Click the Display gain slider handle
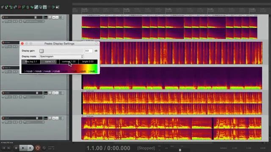This screenshot has height=152, width=271. [41, 51]
